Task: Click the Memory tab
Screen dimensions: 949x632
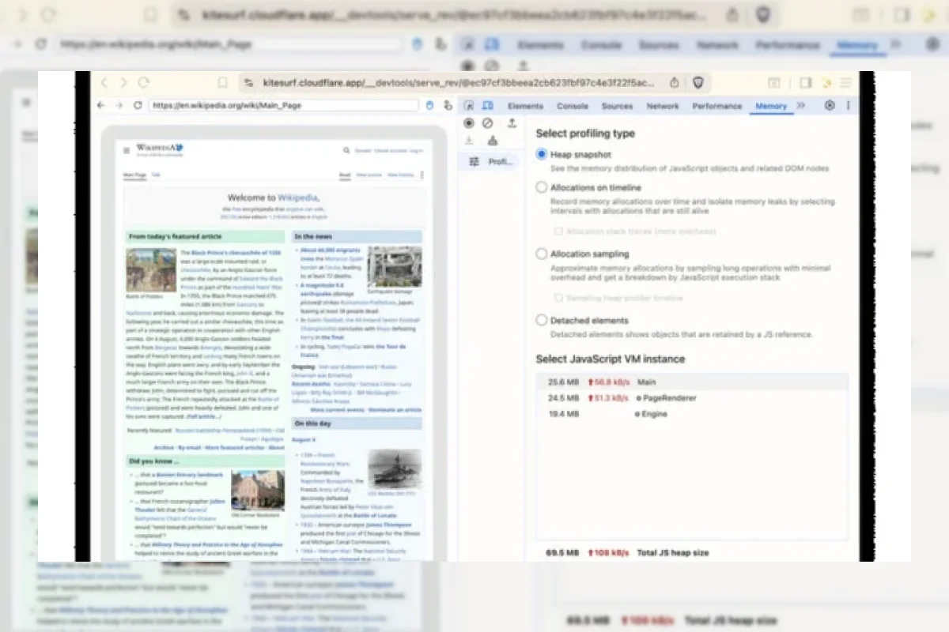Action: tap(771, 106)
